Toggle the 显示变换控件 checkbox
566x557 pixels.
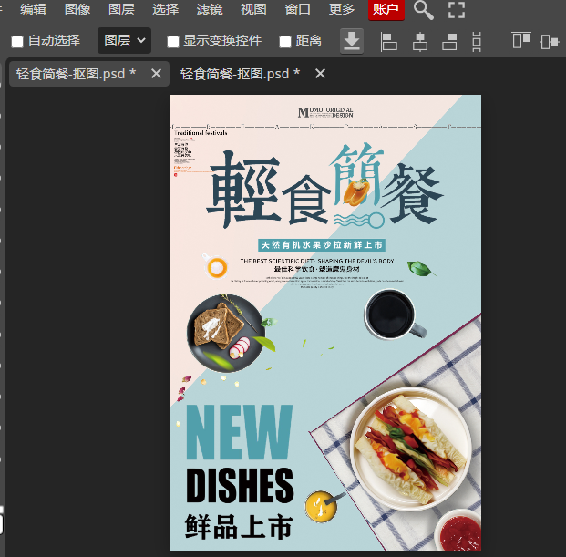pyautogui.click(x=173, y=41)
